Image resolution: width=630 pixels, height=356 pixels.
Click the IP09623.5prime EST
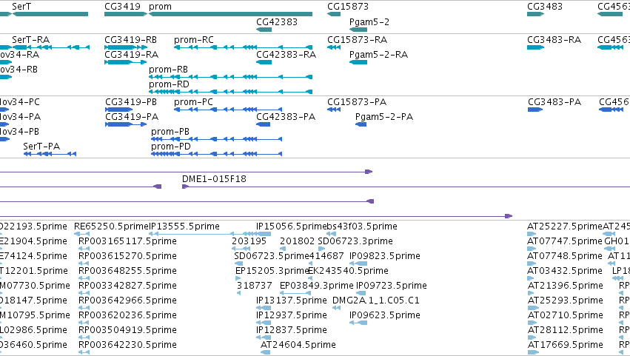[x=358, y=323]
